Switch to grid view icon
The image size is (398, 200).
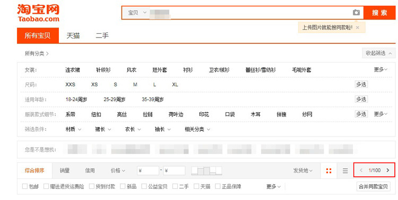click(328, 170)
